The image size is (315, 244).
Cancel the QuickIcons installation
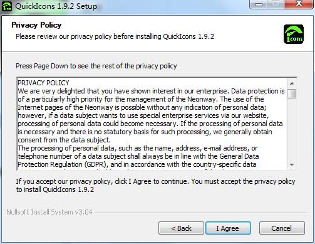click(282, 228)
